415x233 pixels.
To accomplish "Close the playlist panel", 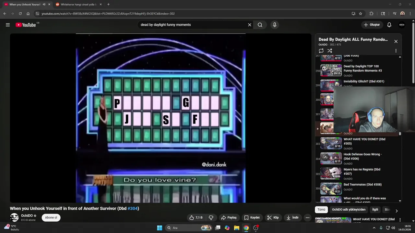I will [396, 41].
